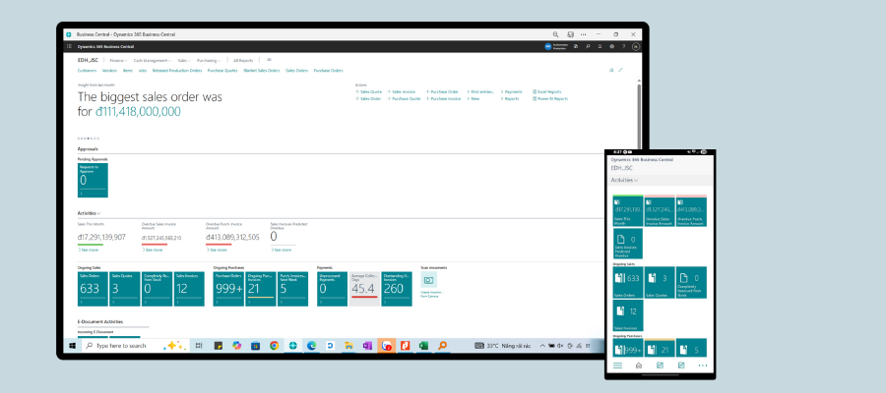
Task: Expand the Sales menu dropdown
Action: click(184, 60)
